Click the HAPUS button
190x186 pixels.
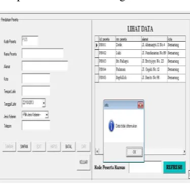pos(54,146)
